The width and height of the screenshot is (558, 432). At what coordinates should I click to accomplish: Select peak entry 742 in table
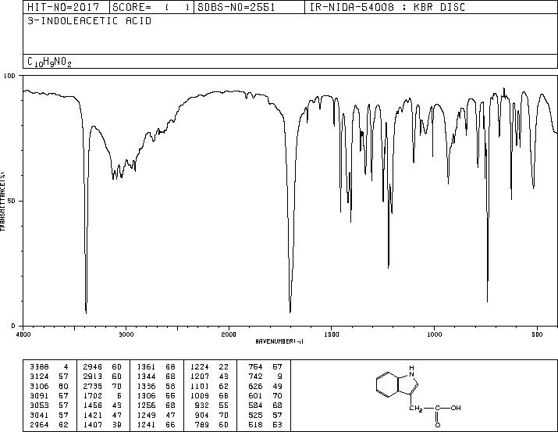265,377
